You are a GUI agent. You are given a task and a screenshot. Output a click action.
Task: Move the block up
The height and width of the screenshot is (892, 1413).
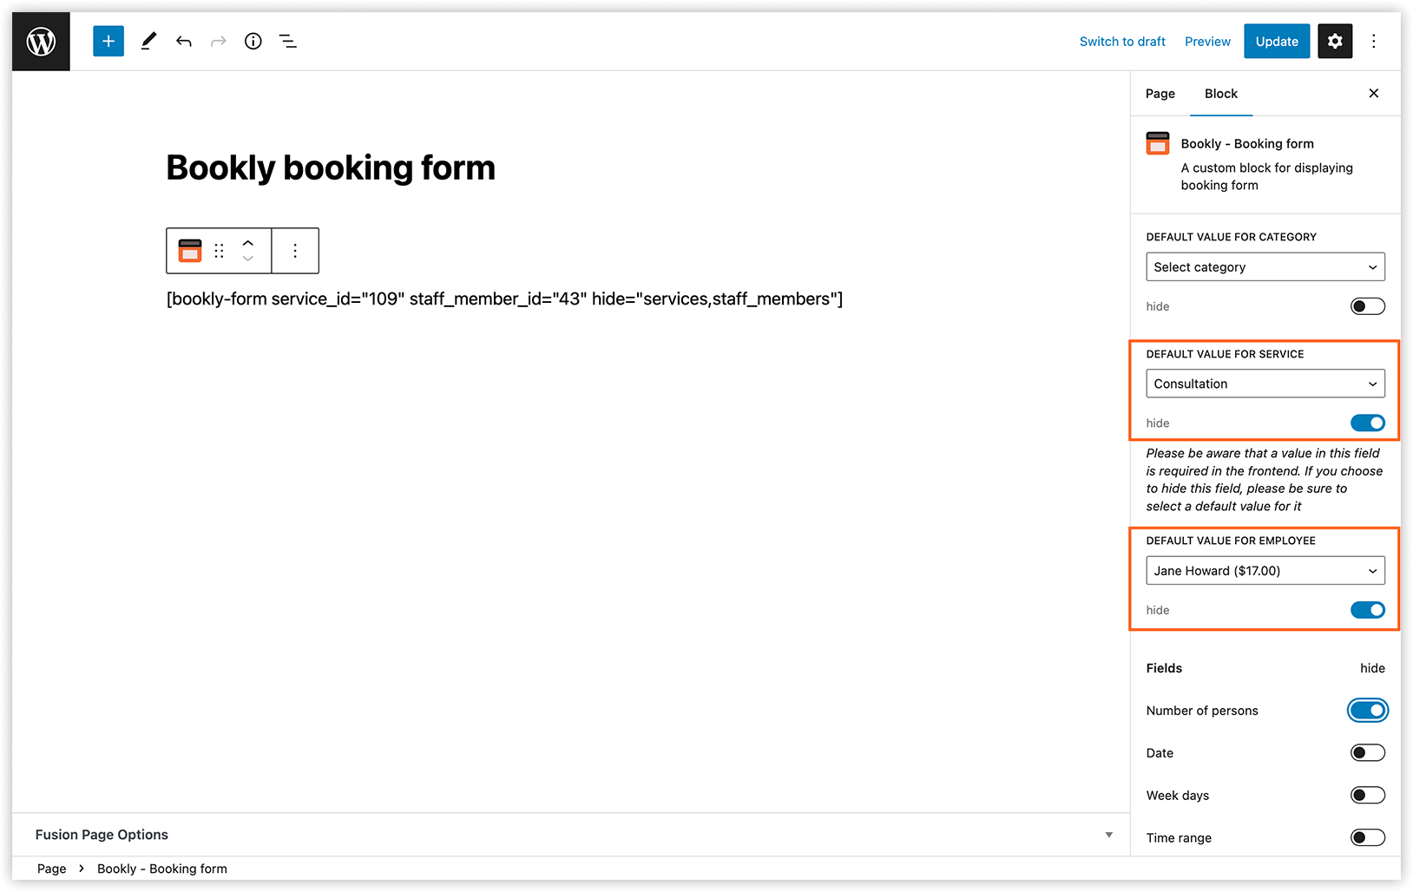click(248, 243)
